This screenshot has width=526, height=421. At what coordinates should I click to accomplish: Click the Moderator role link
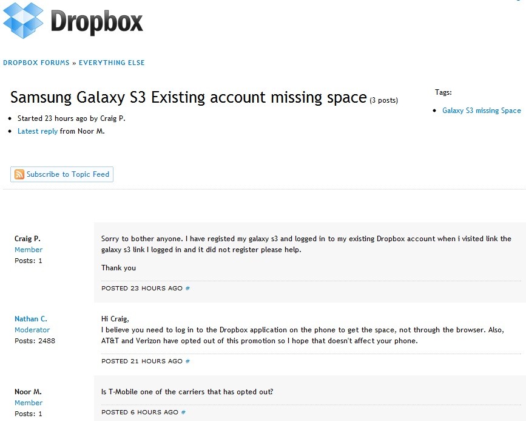(x=32, y=330)
